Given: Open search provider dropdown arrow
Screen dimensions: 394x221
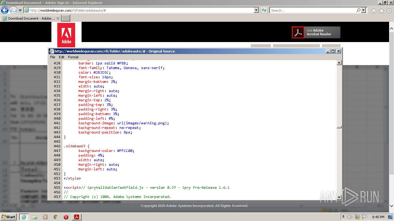Looking at the screenshot, I should 364,10.
